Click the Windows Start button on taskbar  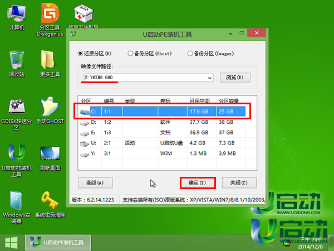11,242
